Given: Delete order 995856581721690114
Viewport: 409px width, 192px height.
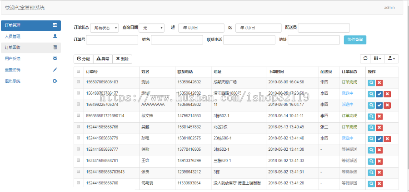Looking at the screenshot, I should click(379, 116).
